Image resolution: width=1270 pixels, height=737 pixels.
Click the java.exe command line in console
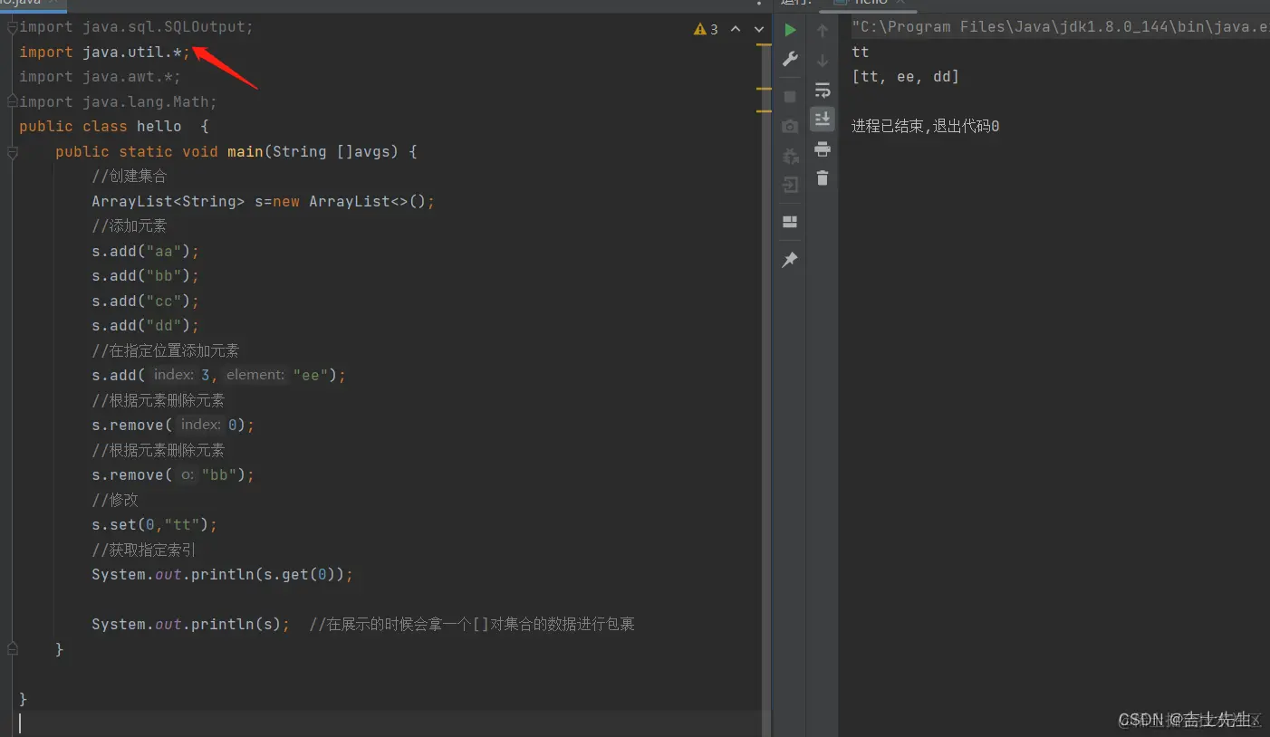pyautogui.click(x=1060, y=27)
